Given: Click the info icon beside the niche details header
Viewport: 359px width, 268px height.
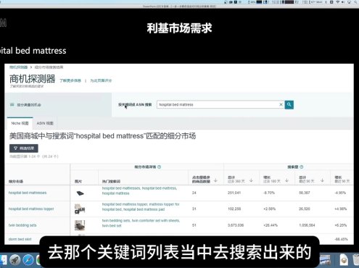Looking at the screenshot, I should point(160,167).
